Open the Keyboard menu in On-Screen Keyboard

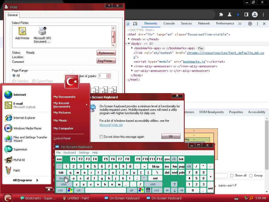69,153
